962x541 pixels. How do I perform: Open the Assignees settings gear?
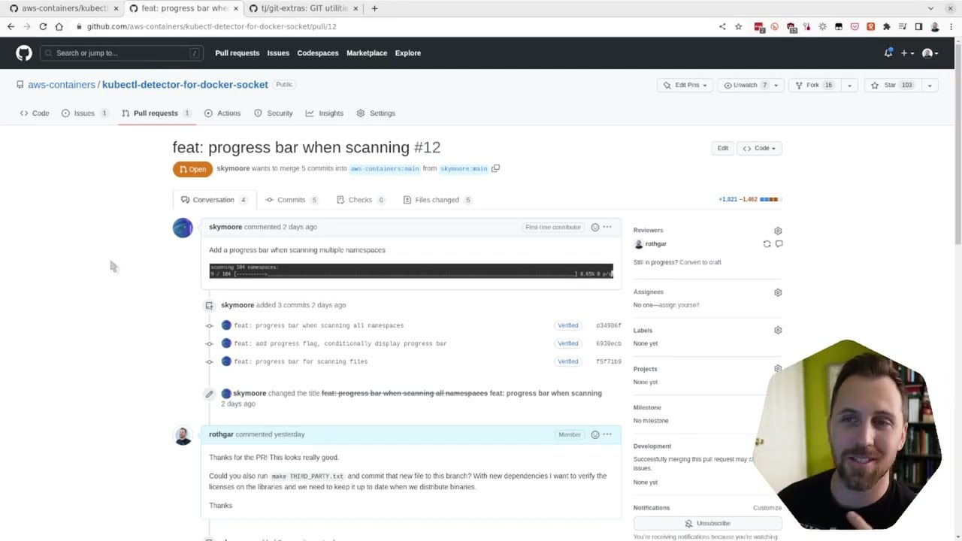[x=778, y=292]
